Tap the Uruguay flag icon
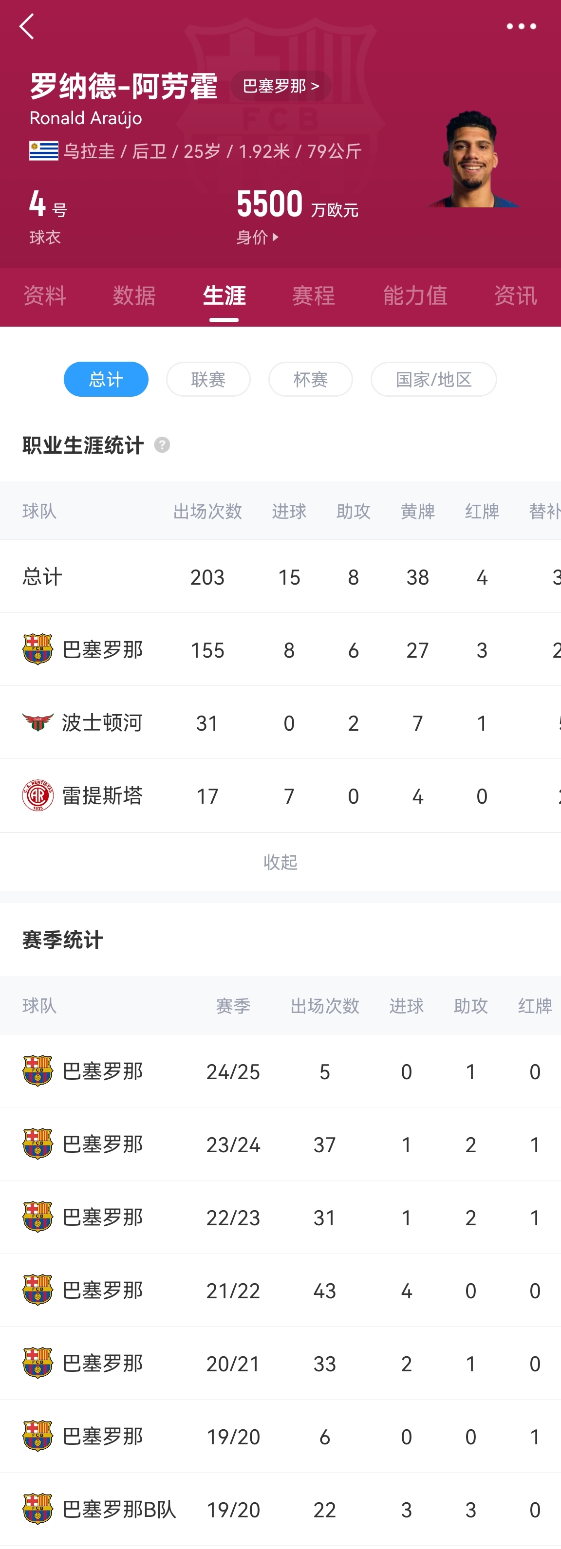 pyautogui.click(x=44, y=151)
